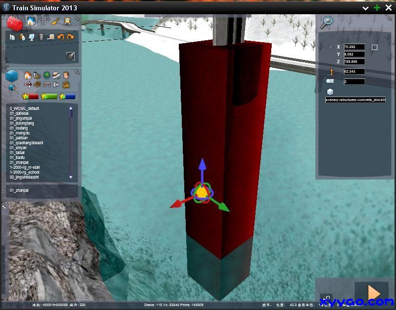Select the Object tools house tab

[31, 21]
